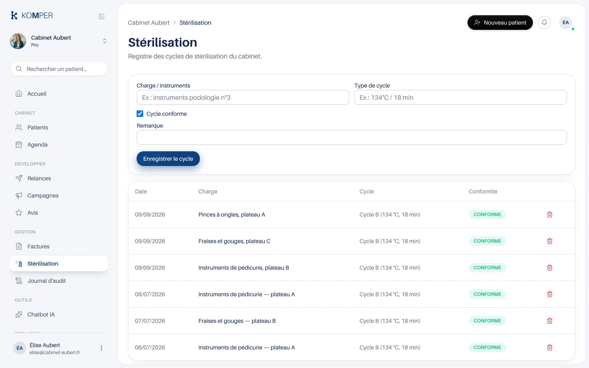Open the Factures page
The width and height of the screenshot is (589, 368).
click(x=59, y=247)
